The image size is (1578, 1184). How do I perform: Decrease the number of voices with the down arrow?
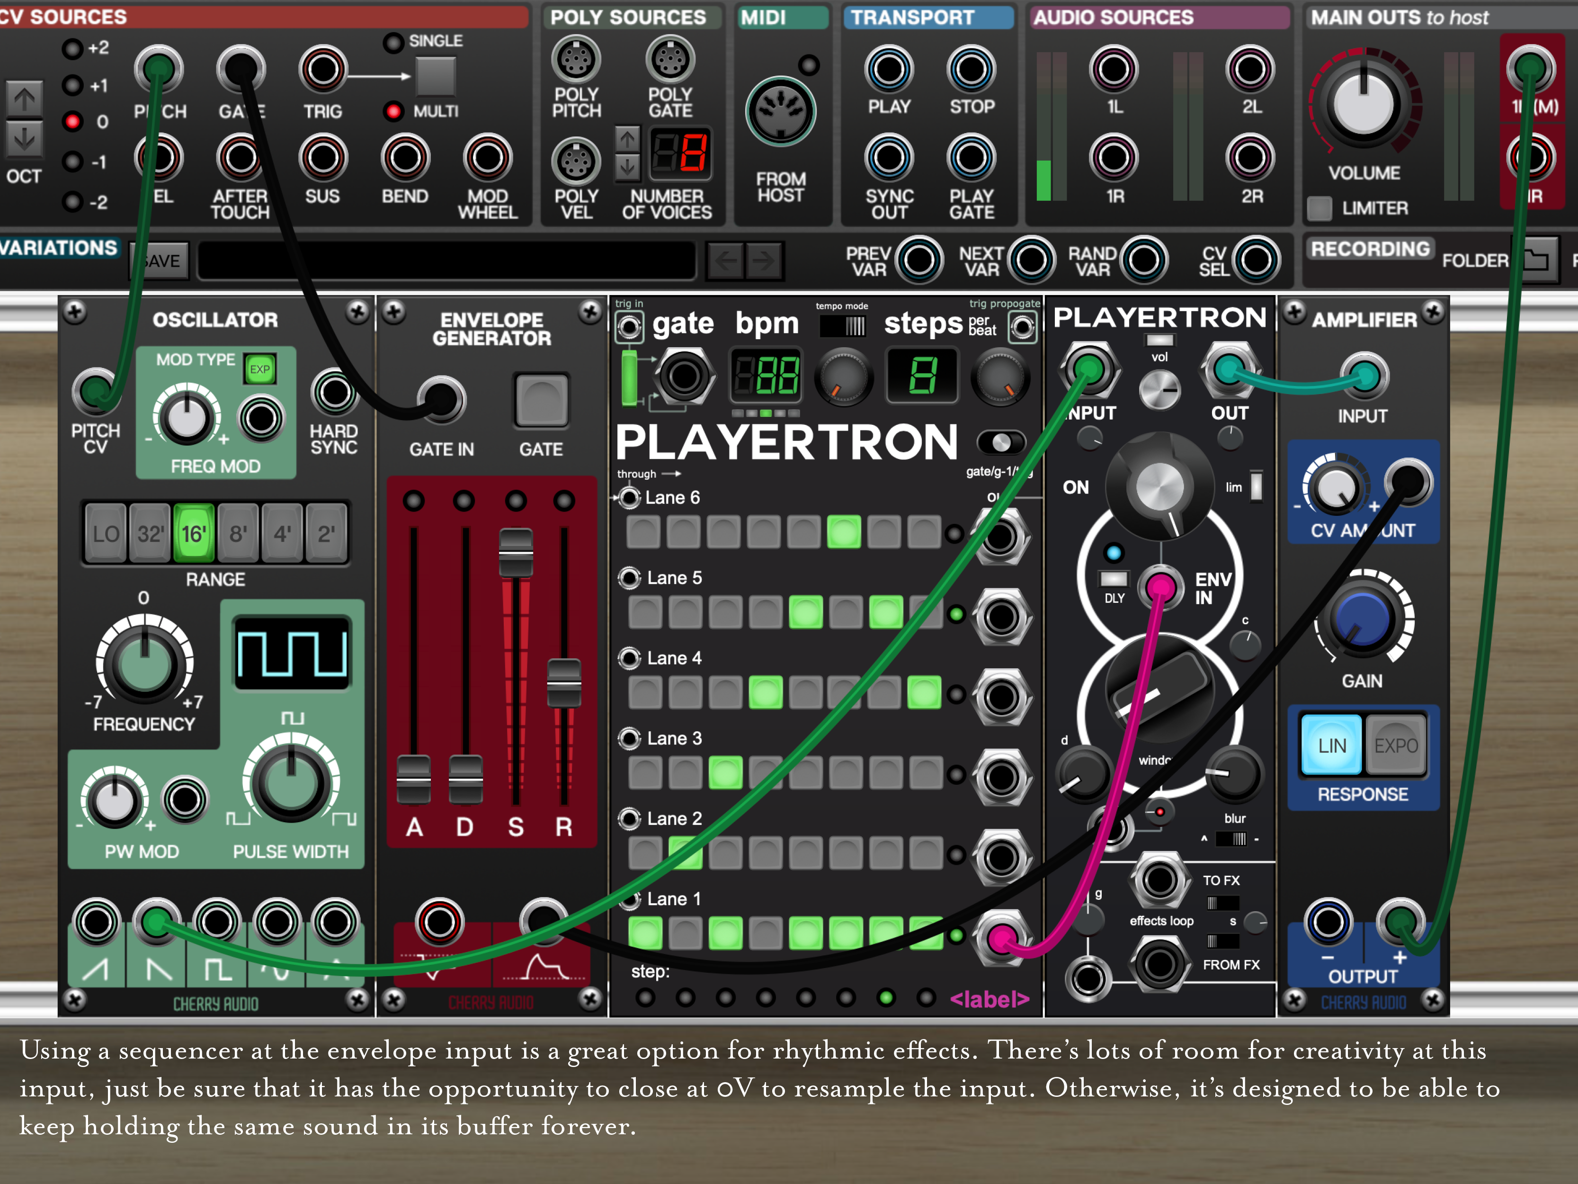pos(627,167)
